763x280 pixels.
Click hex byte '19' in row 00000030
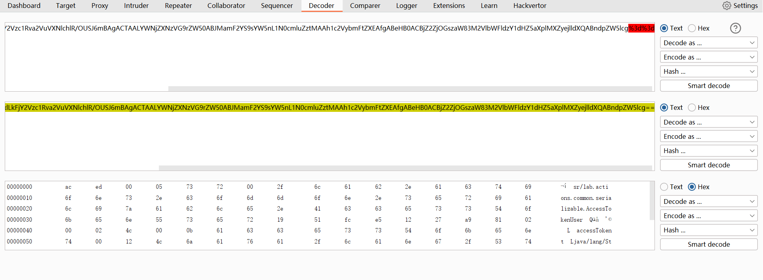pyautogui.click(x=280, y=220)
